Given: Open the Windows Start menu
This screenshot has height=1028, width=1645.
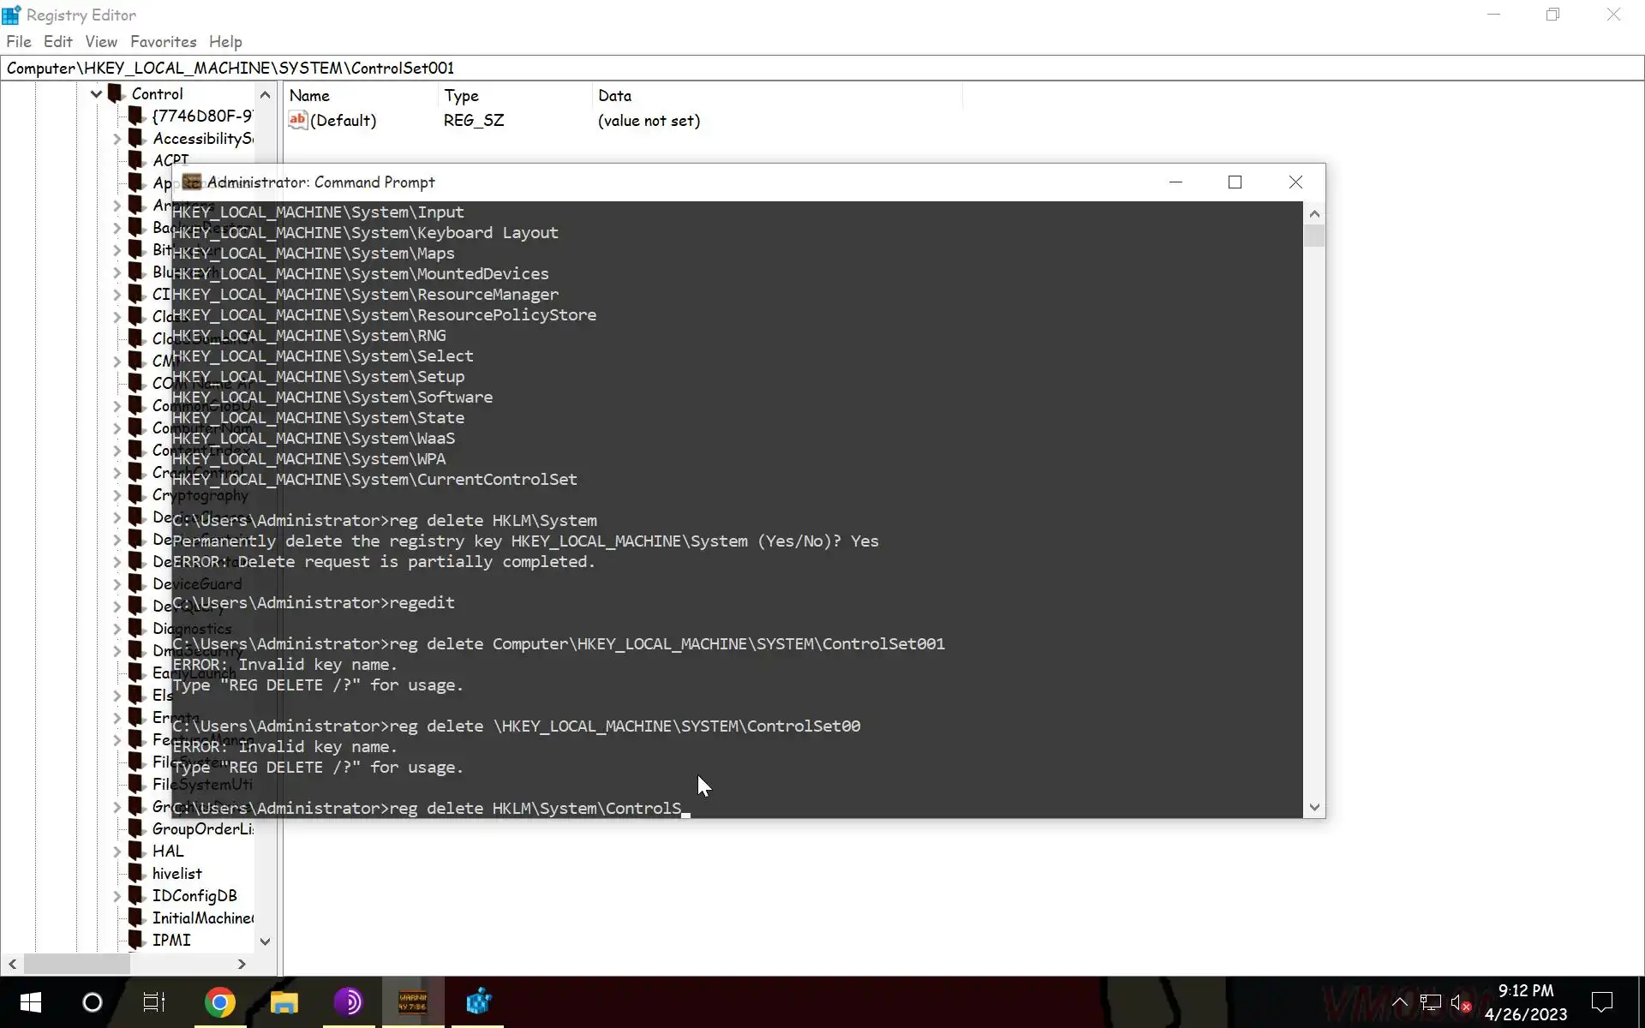Looking at the screenshot, I should click(31, 1001).
